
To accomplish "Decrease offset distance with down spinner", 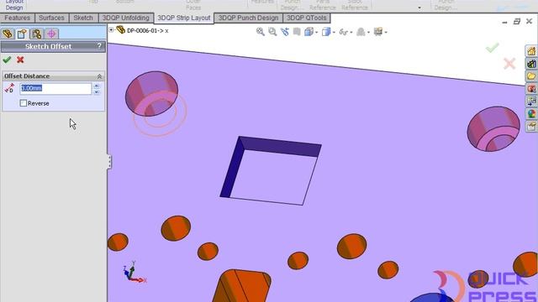I will point(97,91).
